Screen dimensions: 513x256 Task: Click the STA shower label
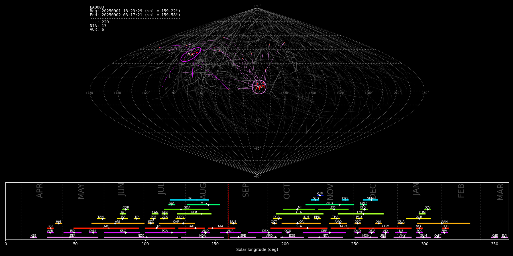click(x=299, y=226)
